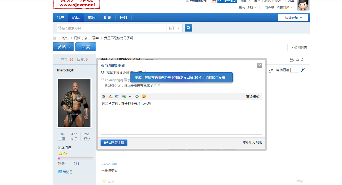Open the font color picker in the editor
The height and width of the screenshot is (185, 342).
(110, 97)
